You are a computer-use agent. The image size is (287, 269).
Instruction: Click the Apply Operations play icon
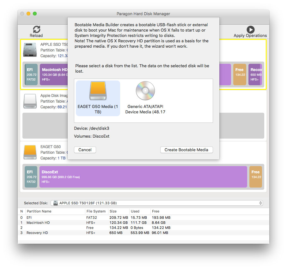(250, 30)
